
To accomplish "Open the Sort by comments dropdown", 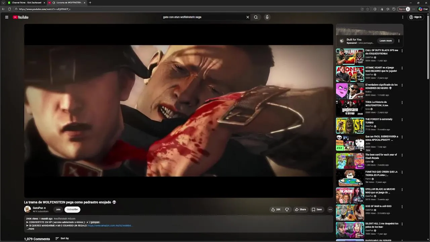I will click(x=62, y=238).
